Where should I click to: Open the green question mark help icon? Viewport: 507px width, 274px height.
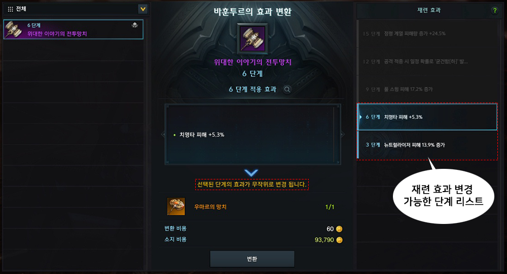pos(494,11)
